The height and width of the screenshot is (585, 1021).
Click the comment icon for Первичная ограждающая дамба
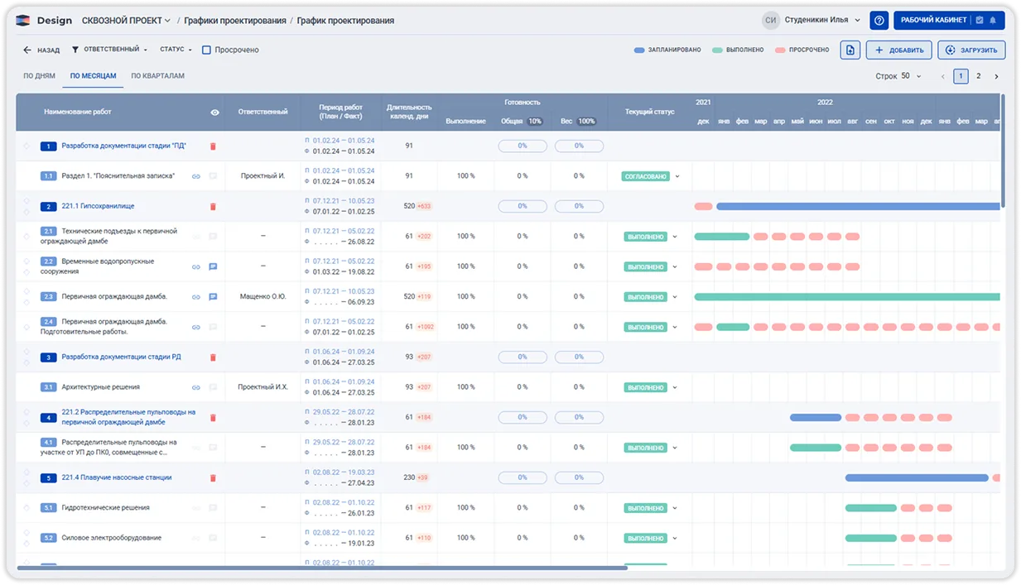click(x=213, y=296)
